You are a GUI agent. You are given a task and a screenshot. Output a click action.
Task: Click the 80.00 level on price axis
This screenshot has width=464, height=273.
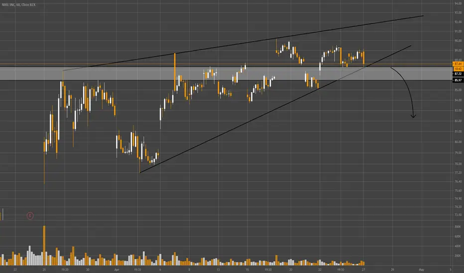point(458,142)
